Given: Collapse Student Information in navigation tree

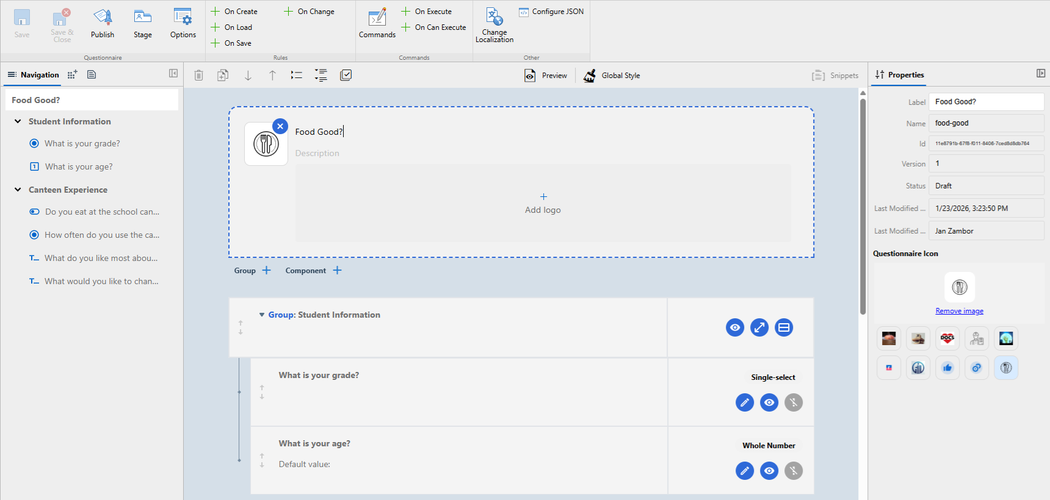Looking at the screenshot, I should [x=18, y=121].
